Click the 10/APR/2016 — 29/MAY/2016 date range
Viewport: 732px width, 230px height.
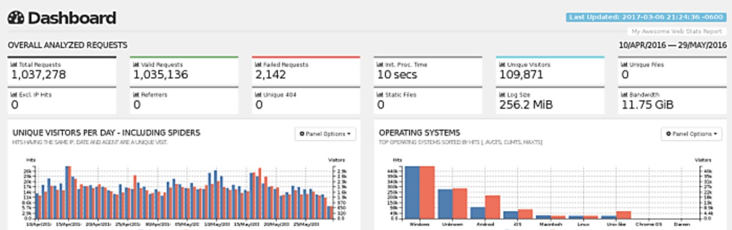673,46
